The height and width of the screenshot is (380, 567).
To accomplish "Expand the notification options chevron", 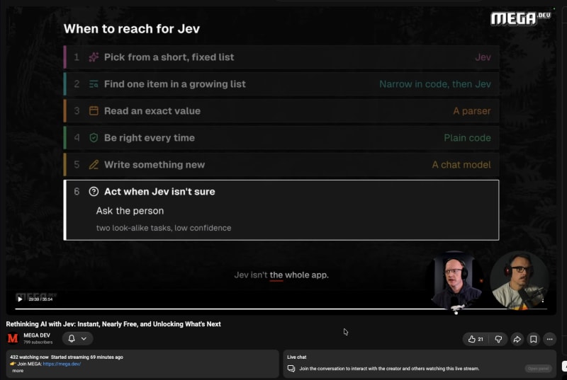I will click(x=84, y=338).
